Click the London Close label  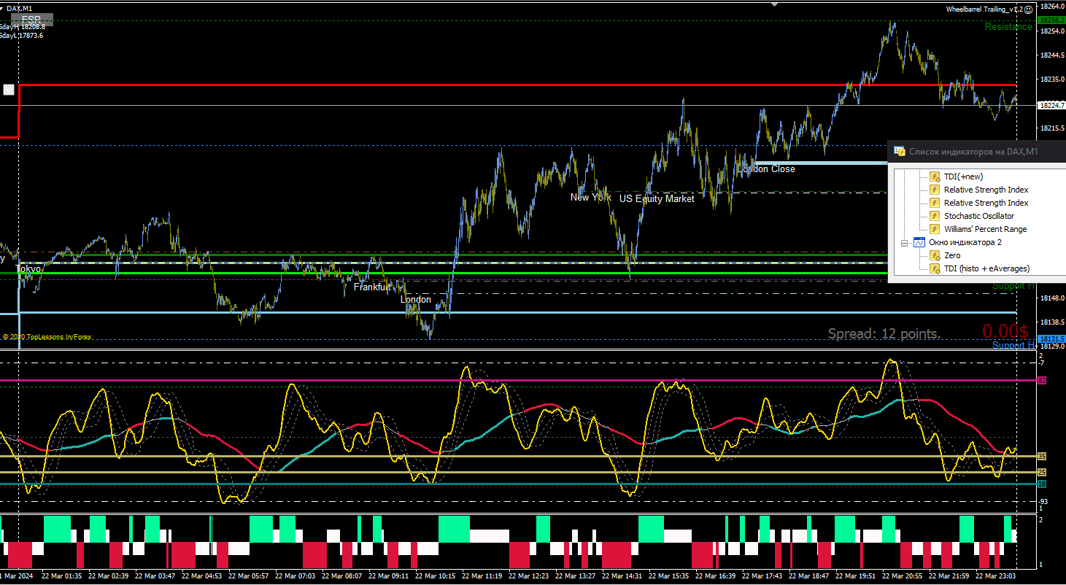point(766,168)
